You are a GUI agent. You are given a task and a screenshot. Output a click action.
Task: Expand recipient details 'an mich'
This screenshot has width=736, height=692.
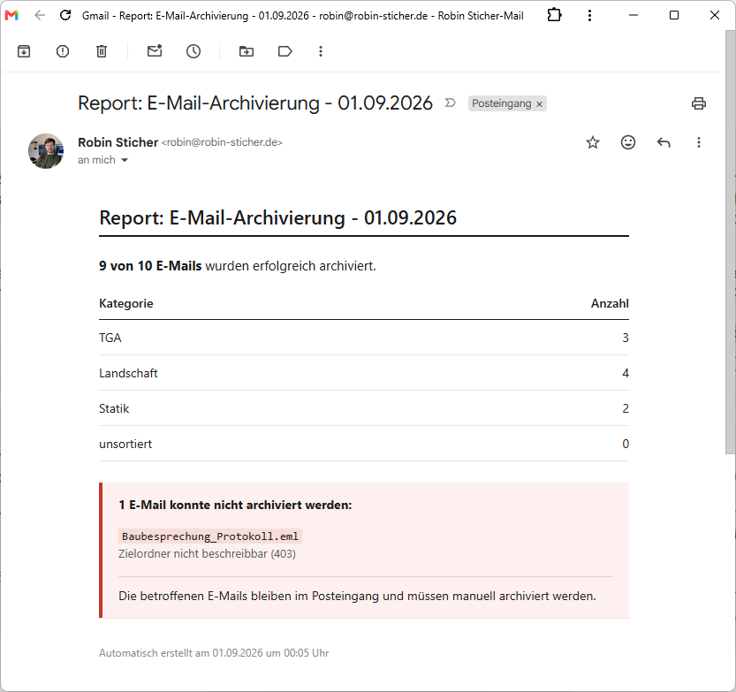[x=125, y=160]
